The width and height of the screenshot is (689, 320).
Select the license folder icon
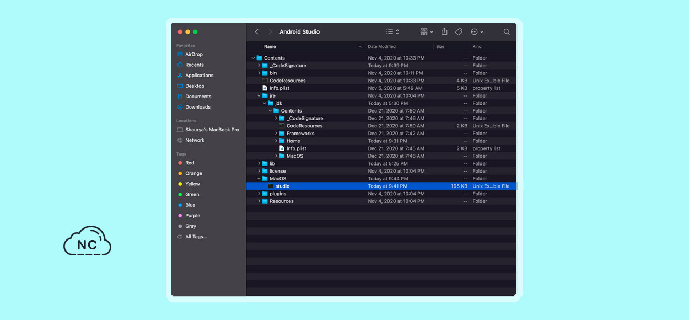pyautogui.click(x=265, y=171)
